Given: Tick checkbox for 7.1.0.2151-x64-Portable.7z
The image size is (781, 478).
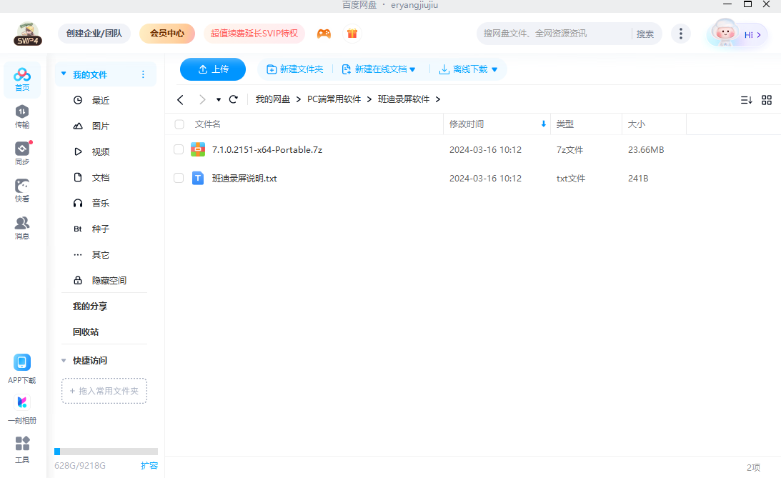Looking at the screenshot, I should point(179,149).
